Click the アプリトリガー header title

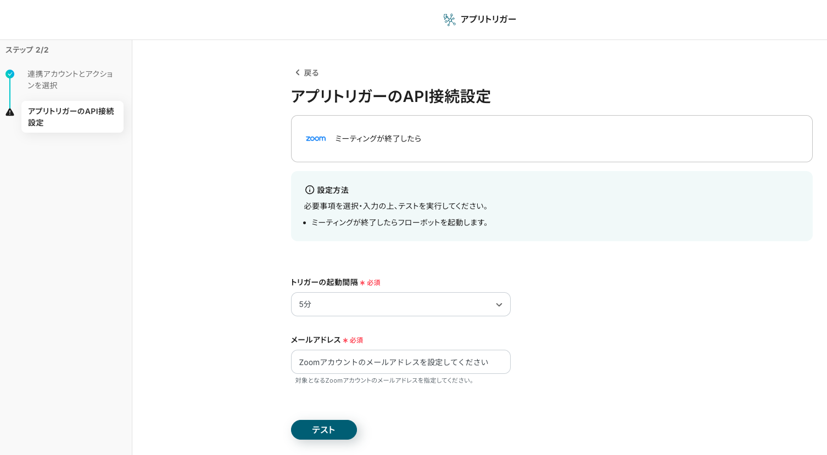tap(488, 19)
